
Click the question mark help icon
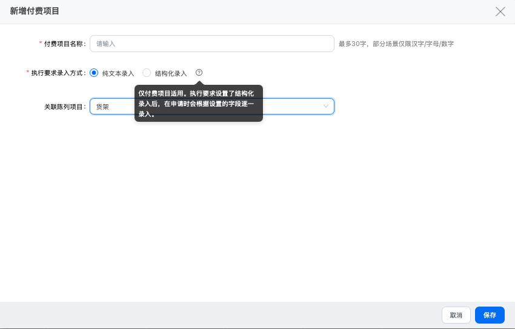click(199, 73)
